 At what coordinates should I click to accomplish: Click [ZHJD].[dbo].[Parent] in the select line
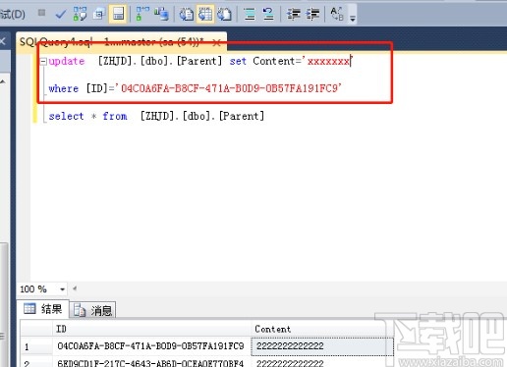pyautogui.click(x=202, y=116)
